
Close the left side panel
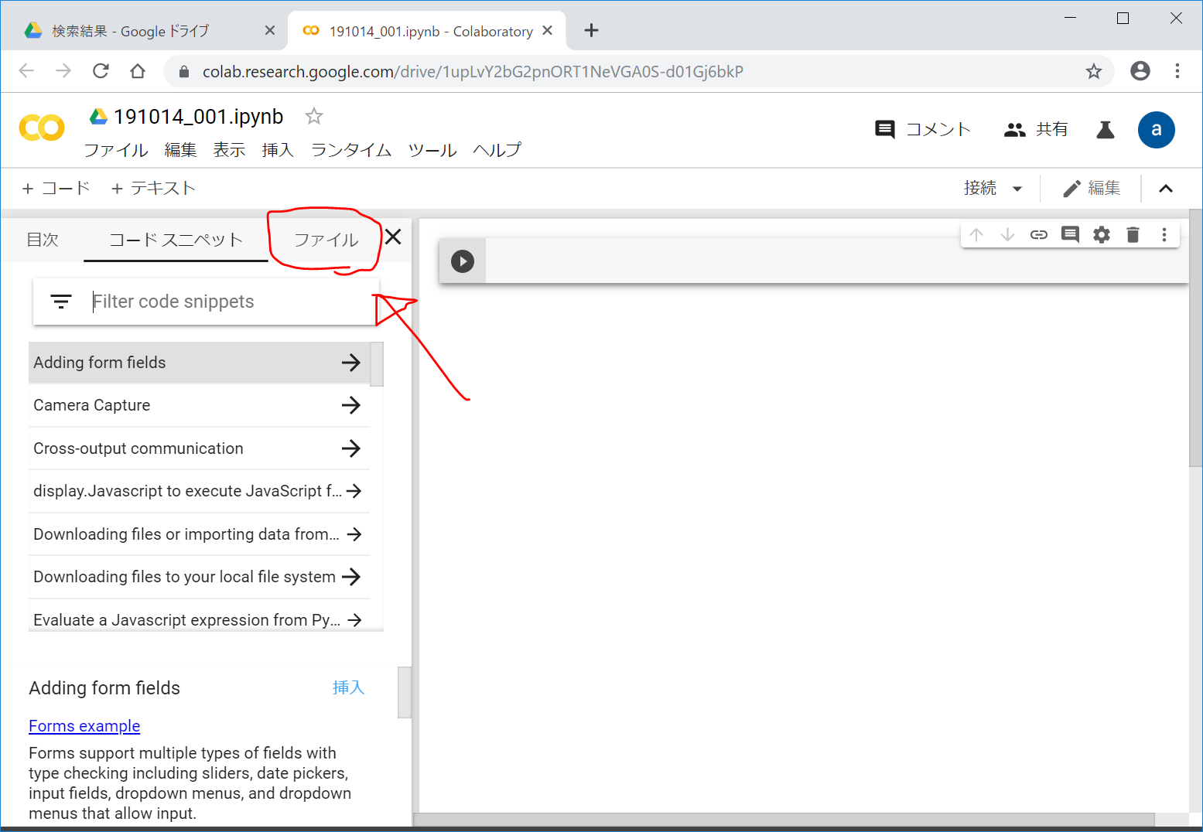click(x=393, y=237)
